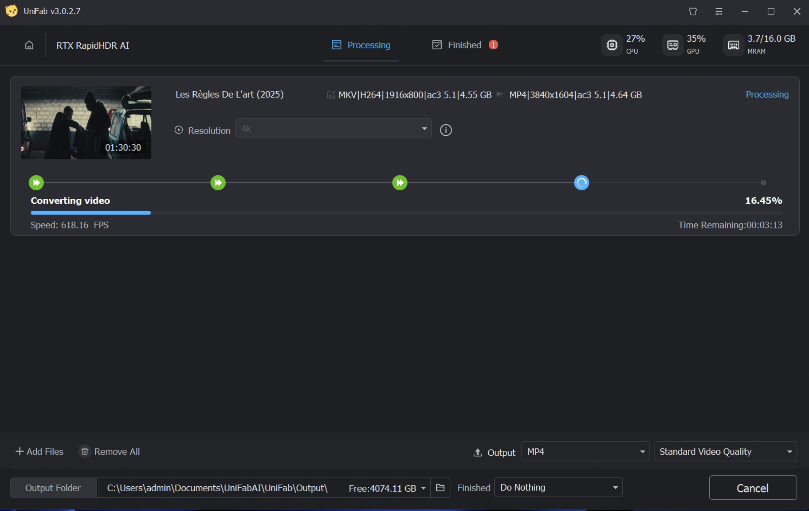Open Standard Video Quality dropdown

pyautogui.click(x=725, y=452)
